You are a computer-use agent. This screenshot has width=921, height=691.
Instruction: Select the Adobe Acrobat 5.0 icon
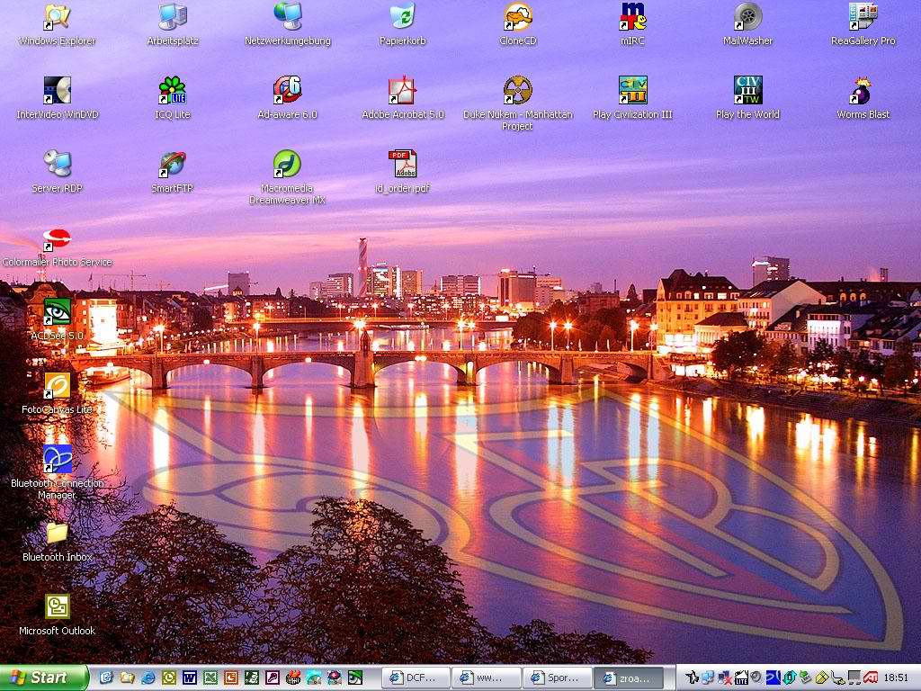coord(403,99)
